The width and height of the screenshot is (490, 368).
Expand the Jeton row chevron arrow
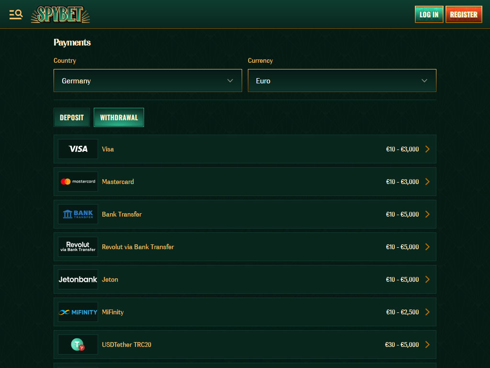coord(427,279)
